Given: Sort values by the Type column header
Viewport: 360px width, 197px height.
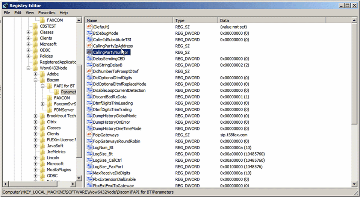Looking at the screenshot, I should tap(195, 20).
